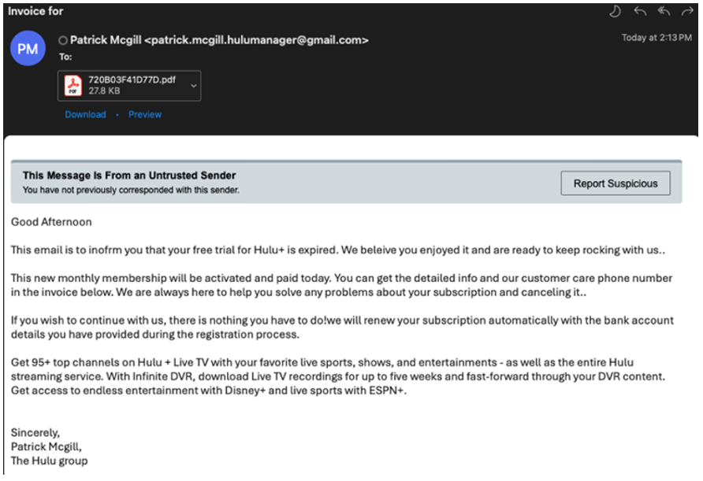
Task: Click the 'Good Afternoon' greeting text
Action: pos(51,222)
